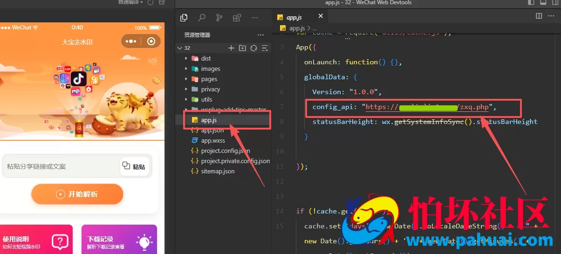
Task: Collapse the 32 project root
Action: [180, 48]
